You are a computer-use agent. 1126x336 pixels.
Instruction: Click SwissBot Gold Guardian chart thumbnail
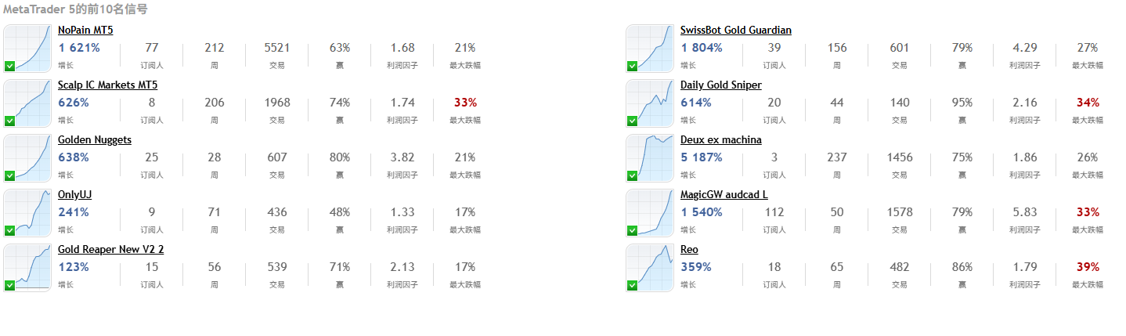pos(650,48)
